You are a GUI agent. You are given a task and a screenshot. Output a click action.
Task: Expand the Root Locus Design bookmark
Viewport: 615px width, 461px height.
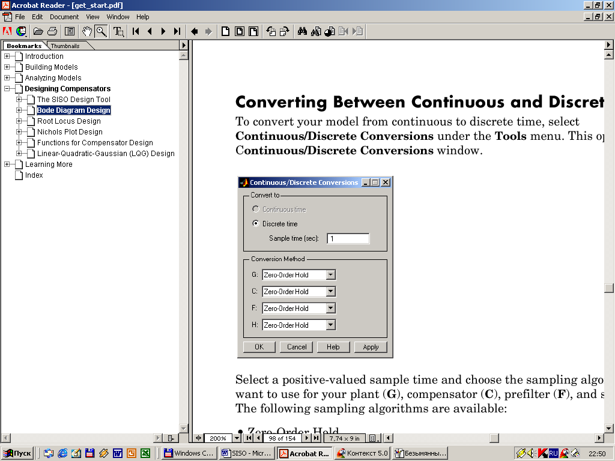pos(19,121)
